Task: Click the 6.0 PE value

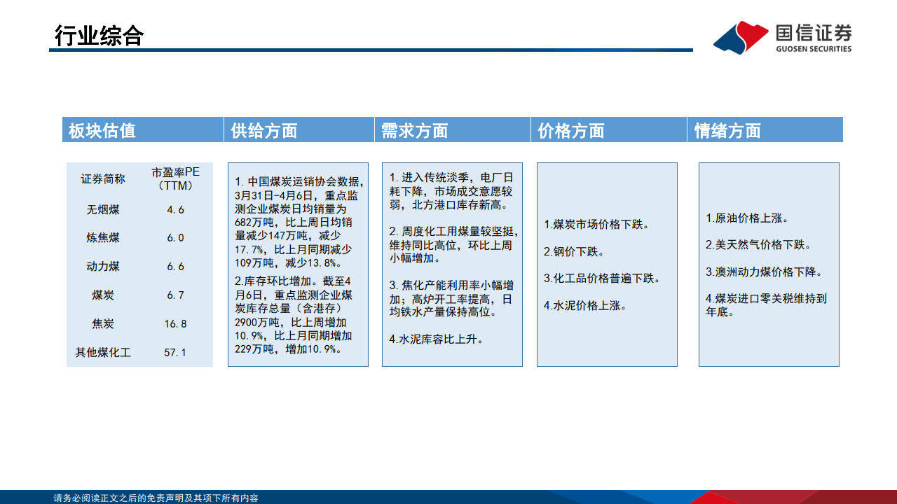Action: tap(175, 238)
